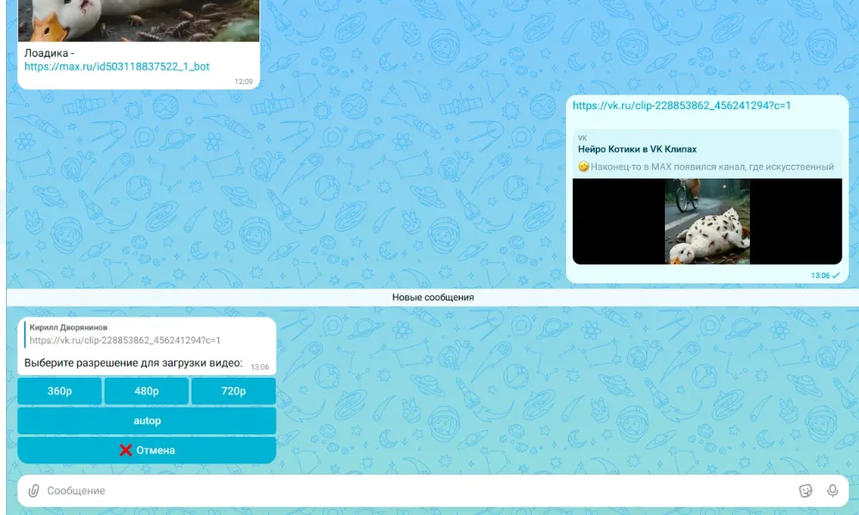The height and width of the screenshot is (515, 859).
Task: Open sent vk.ru clip link
Action: point(681,105)
